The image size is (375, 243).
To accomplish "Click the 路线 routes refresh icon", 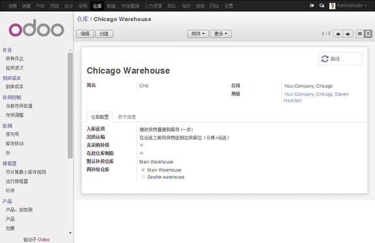I will 324,58.
